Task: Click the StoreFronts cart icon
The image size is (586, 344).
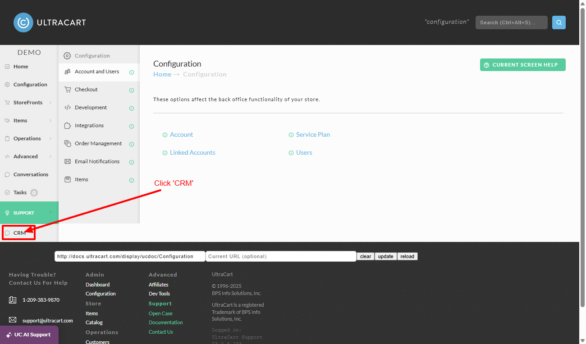Action: point(7,103)
